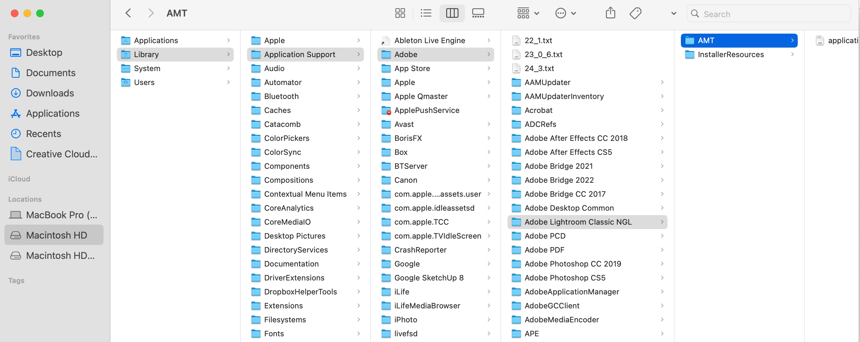Select the application XML file
The height and width of the screenshot is (342, 860).
click(836, 40)
